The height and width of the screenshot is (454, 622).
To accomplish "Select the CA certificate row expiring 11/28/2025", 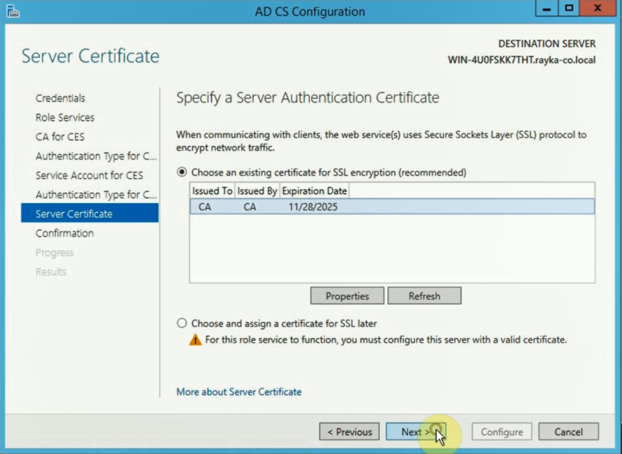I will click(x=392, y=207).
